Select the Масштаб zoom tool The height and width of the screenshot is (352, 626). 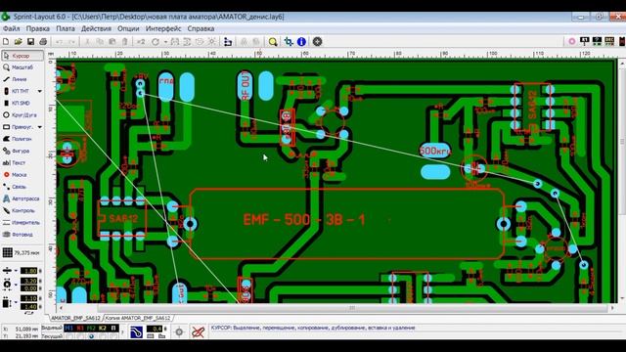pyautogui.click(x=22, y=67)
